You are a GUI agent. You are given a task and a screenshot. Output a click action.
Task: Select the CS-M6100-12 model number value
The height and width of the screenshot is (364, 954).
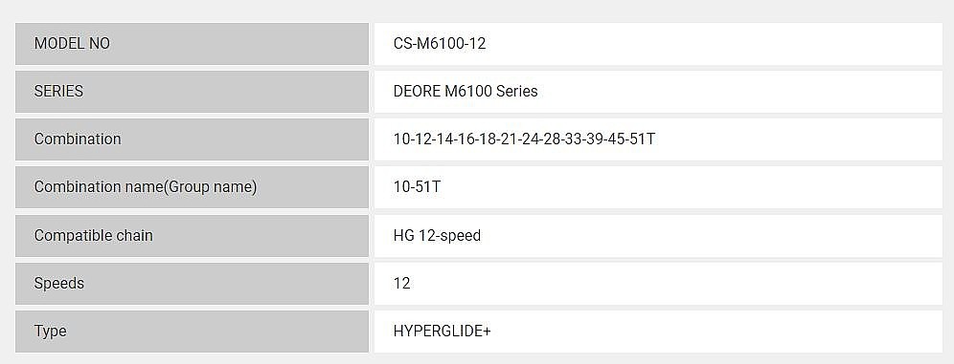coord(440,44)
